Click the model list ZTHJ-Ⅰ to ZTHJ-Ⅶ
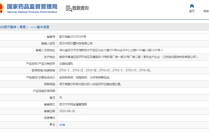Image resolution: width=209 pixels, height=132 pixels. point(105,70)
